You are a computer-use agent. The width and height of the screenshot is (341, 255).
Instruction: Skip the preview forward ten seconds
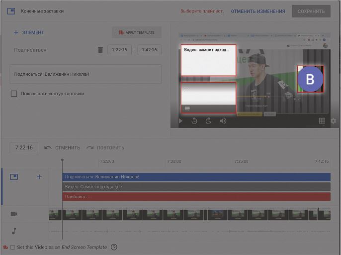pyautogui.click(x=209, y=121)
